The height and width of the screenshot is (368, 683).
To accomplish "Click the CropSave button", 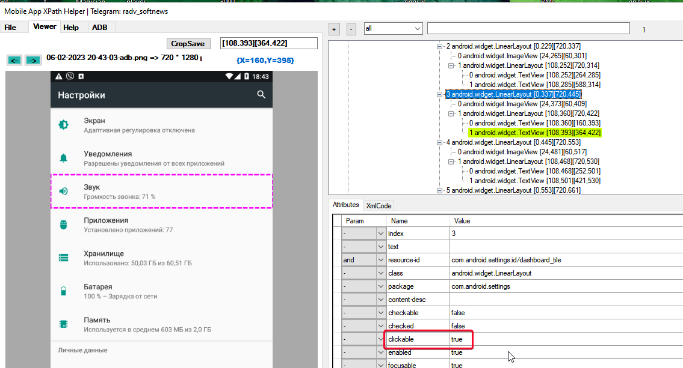I will (x=188, y=43).
